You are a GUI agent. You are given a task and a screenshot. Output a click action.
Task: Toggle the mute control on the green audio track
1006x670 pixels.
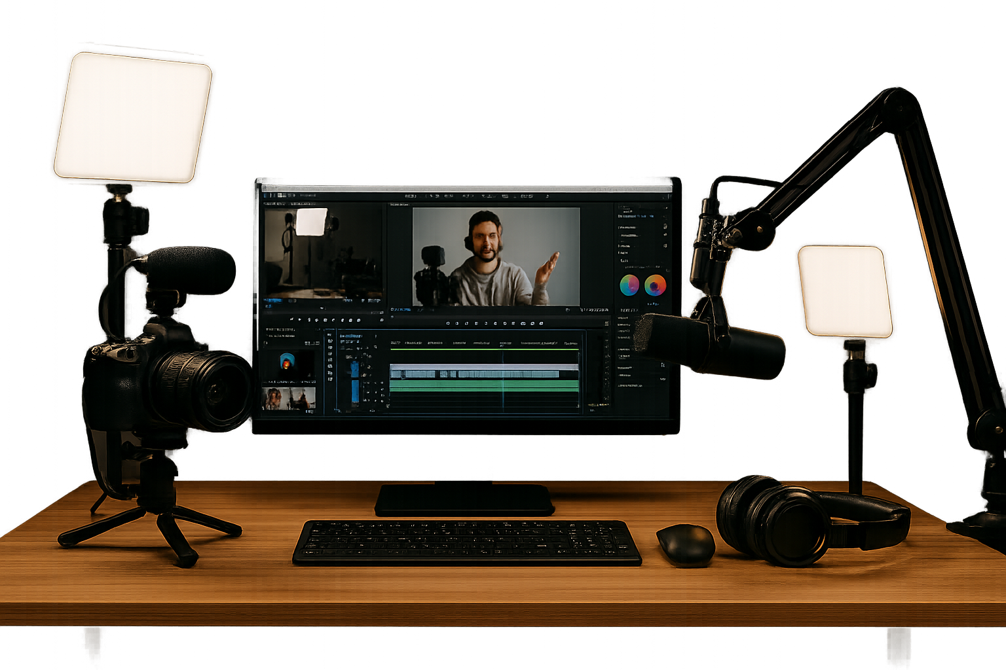[374, 384]
